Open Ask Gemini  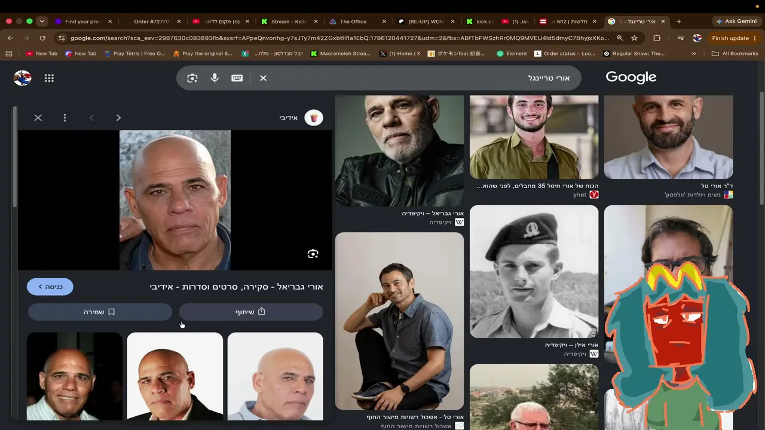[x=736, y=21]
